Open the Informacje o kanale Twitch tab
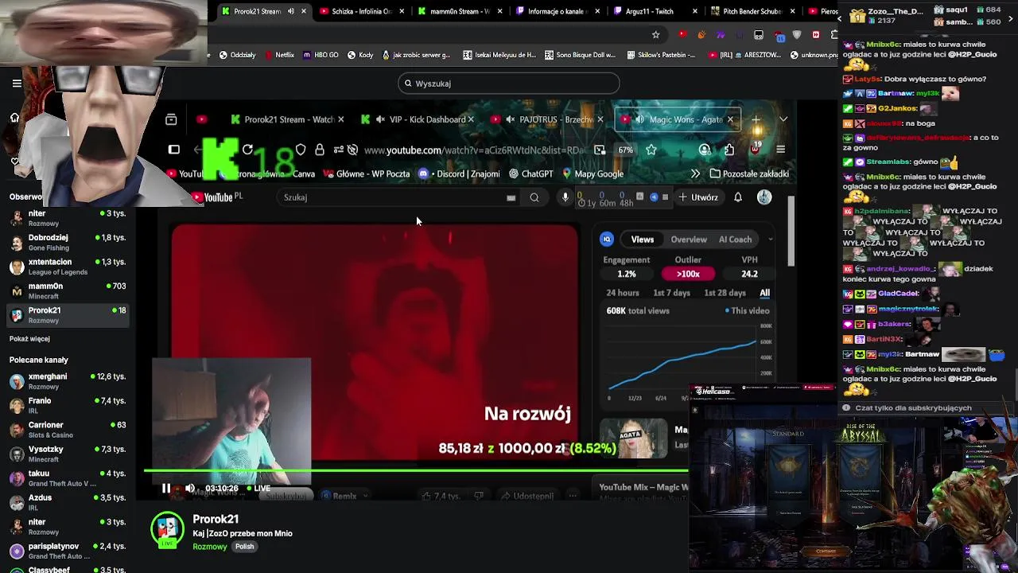The width and height of the screenshot is (1018, 573). (557, 11)
